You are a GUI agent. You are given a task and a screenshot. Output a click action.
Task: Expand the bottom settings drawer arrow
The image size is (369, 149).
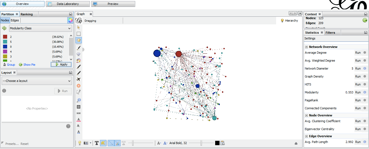[x=296, y=143]
